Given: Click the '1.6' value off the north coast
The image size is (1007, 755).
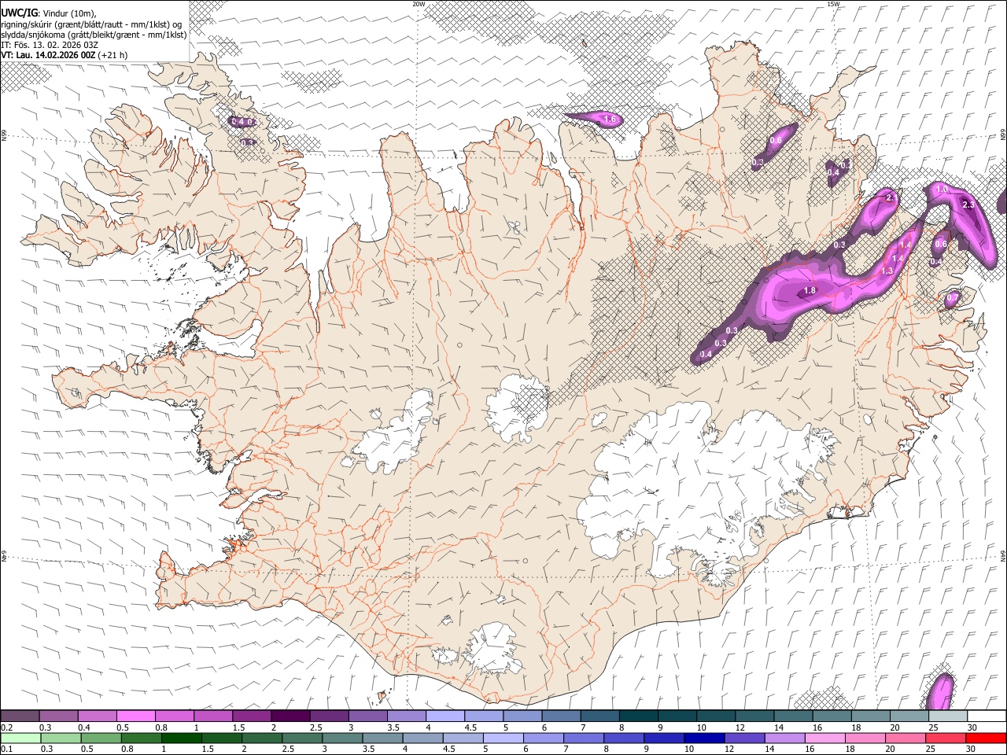Looking at the screenshot, I should (x=609, y=120).
